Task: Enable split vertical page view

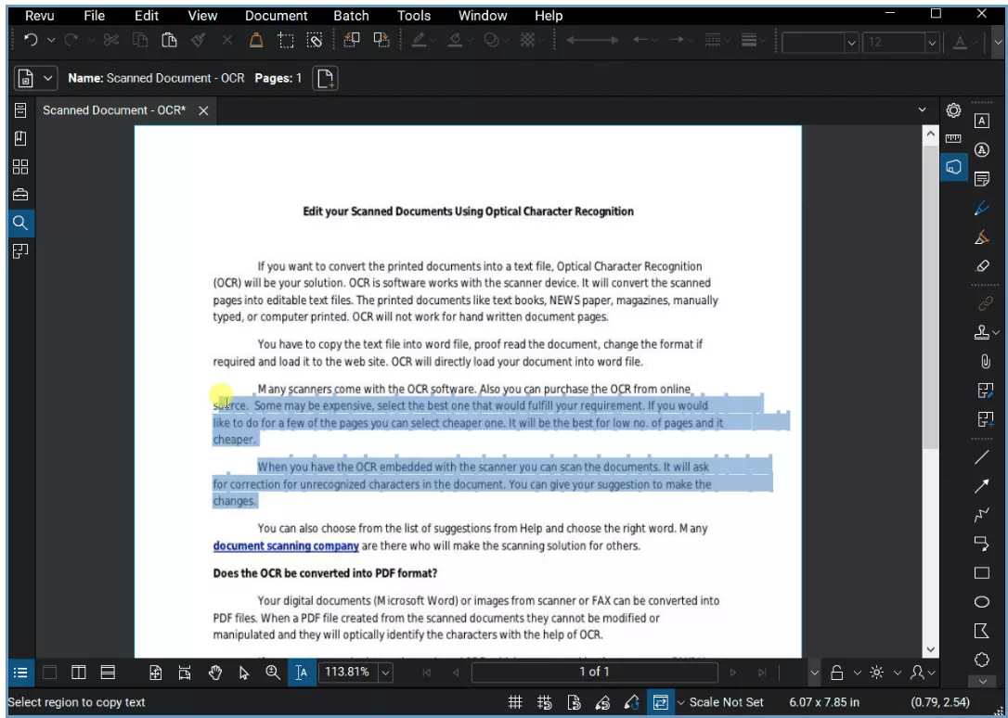Action: click(79, 672)
